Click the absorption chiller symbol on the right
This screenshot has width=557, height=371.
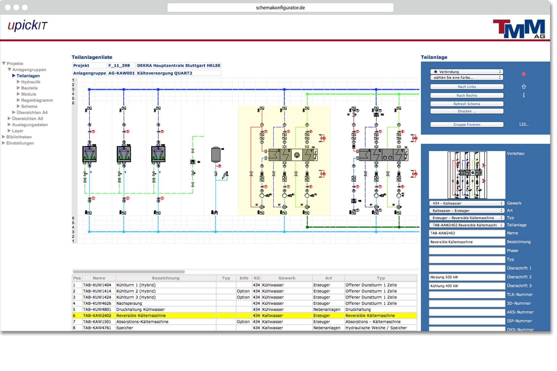(x=383, y=155)
